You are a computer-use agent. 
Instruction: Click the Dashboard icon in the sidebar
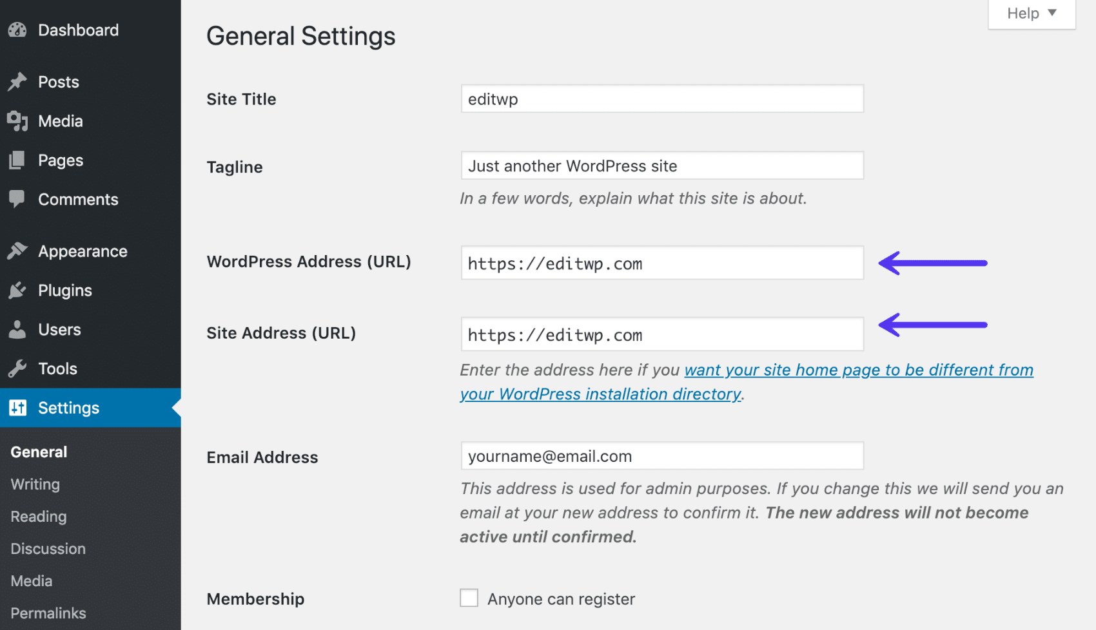[x=17, y=30]
